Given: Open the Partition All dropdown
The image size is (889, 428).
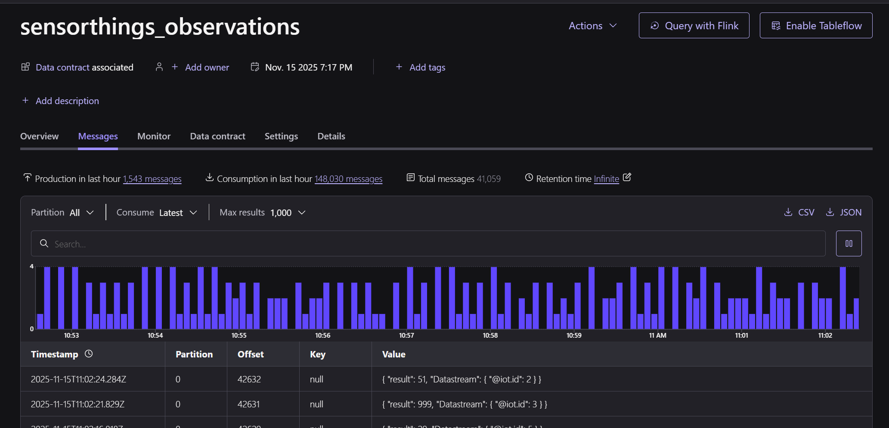Looking at the screenshot, I should coord(81,212).
